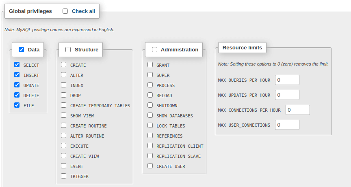Check the SHOW DATABASES privilege
This screenshot has height=187, width=351.
point(150,115)
